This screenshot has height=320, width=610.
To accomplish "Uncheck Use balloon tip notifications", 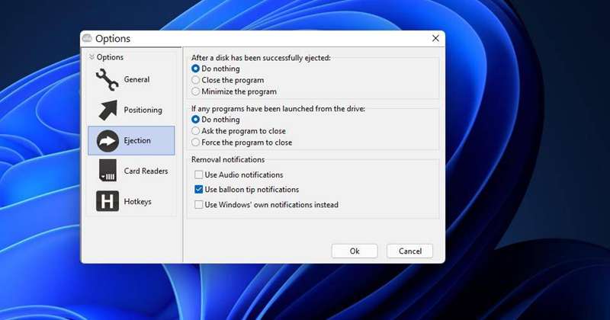I will pyautogui.click(x=198, y=190).
